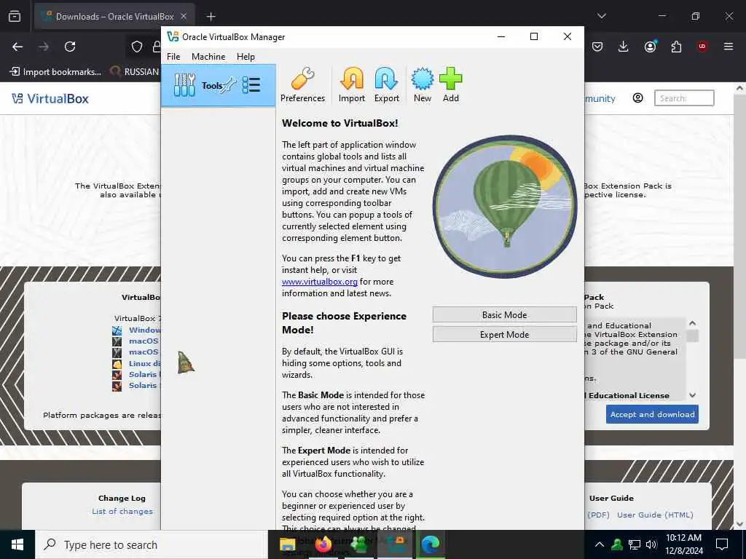Open the Firefox hamburger menu
The width and height of the screenshot is (746, 559).
tap(729, 47)
